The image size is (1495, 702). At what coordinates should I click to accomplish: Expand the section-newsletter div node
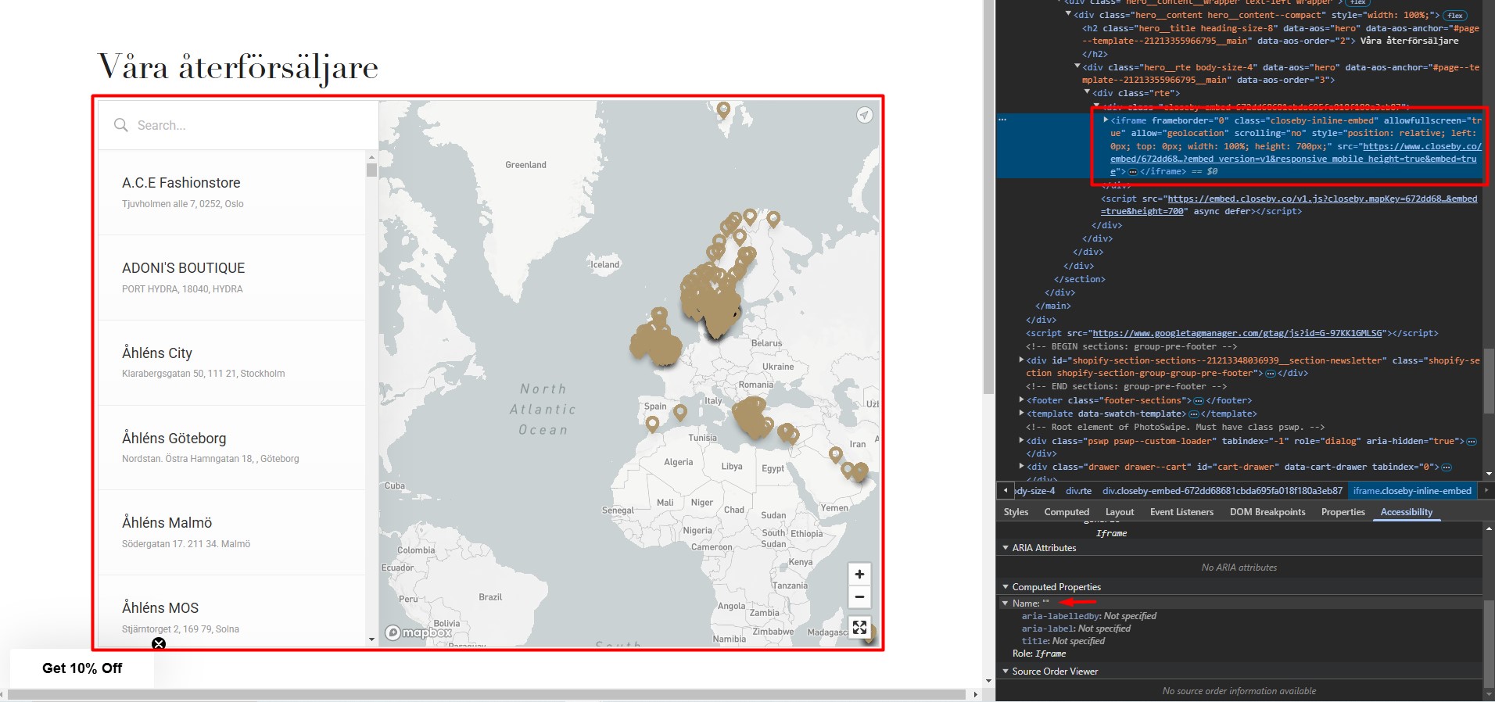pos(1021,360)
